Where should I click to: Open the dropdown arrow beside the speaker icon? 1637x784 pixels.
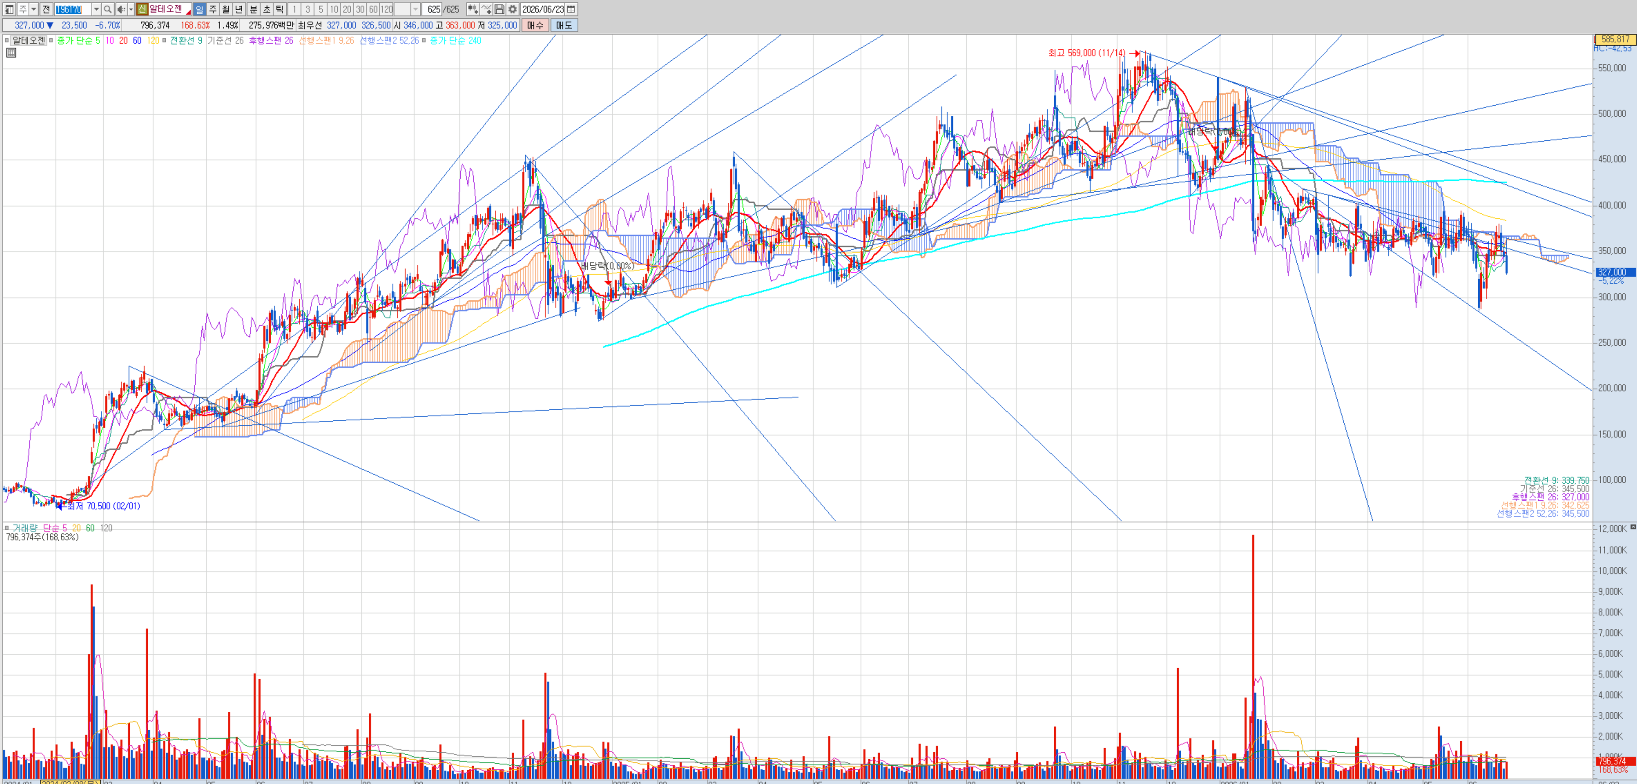click(x=131, y=9)
